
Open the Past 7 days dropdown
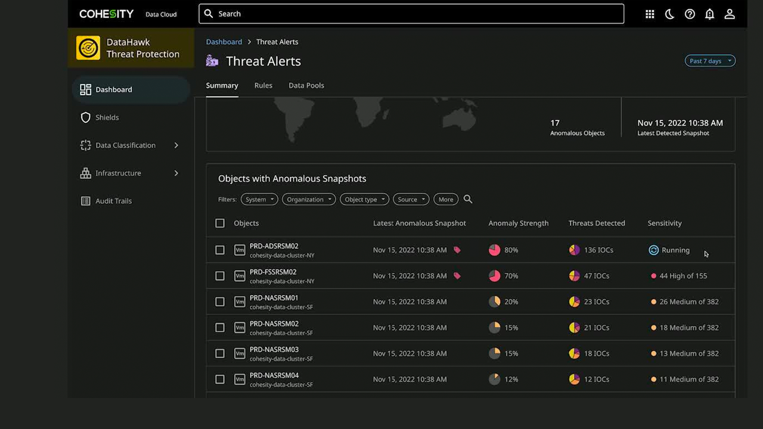pos(710,61)
